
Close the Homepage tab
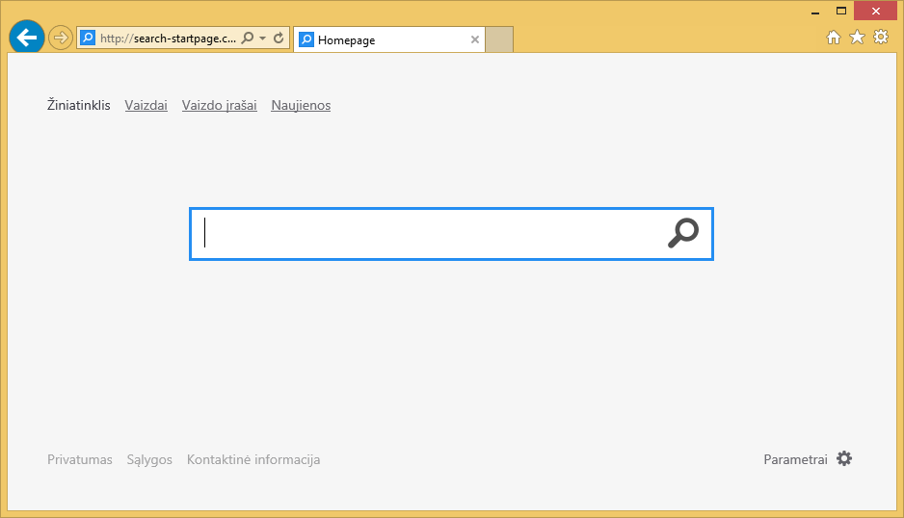(x=474, y=40)
